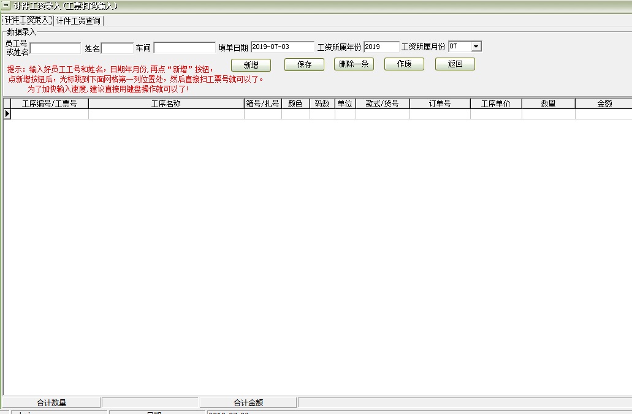
Task: Click first row cell under 工序编号/工票号
Action: click(x=50, y=114)
